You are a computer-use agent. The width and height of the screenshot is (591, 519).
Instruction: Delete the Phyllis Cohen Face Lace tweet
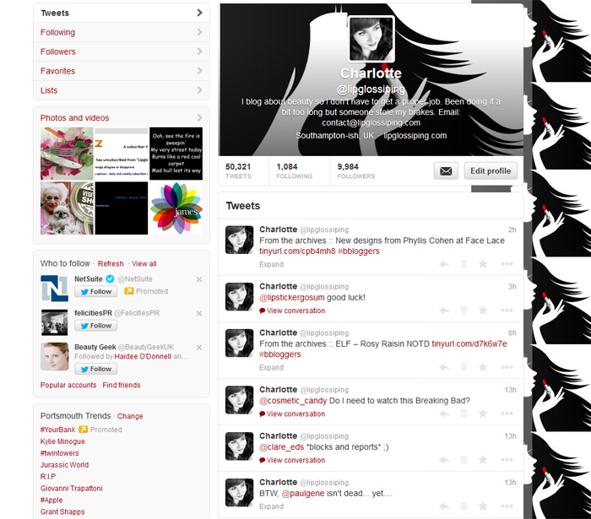coord(464,264)
